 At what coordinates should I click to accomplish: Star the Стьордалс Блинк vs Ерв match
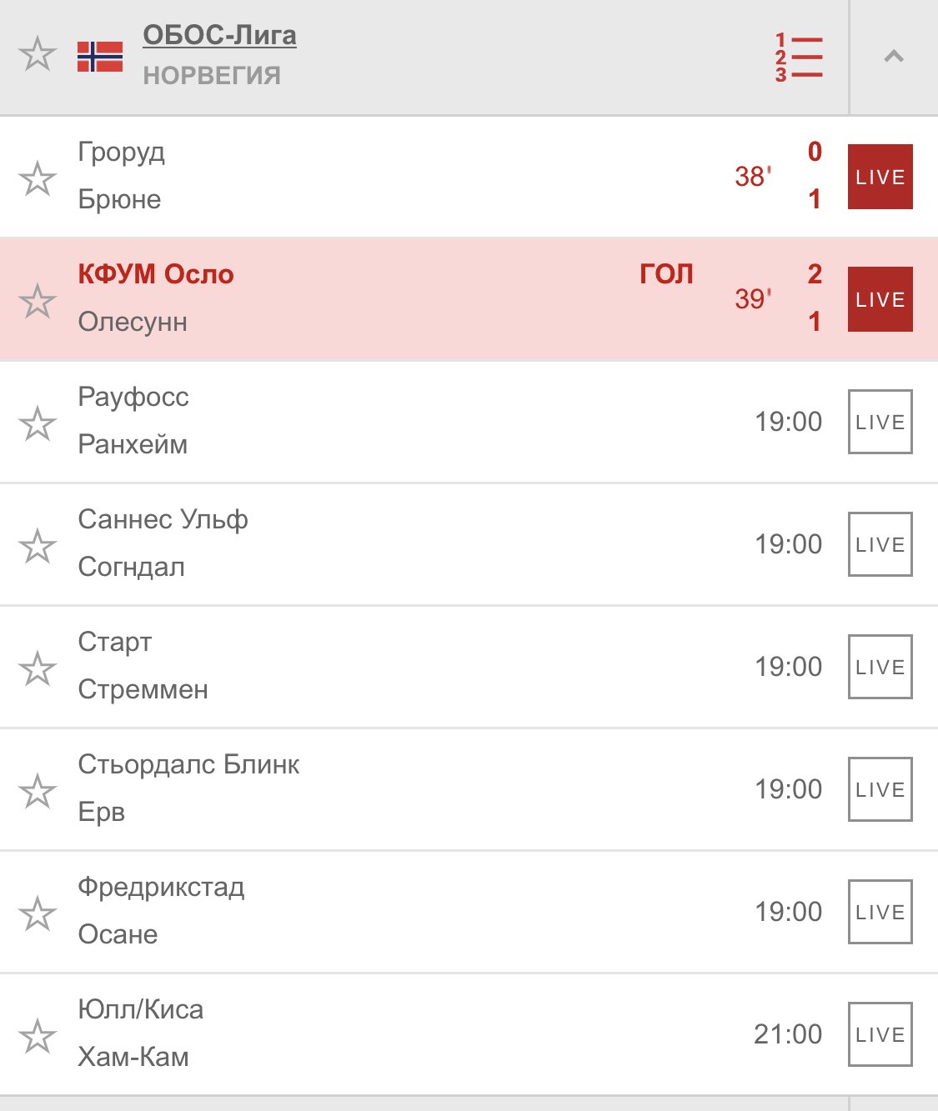[x=38, y=792]
